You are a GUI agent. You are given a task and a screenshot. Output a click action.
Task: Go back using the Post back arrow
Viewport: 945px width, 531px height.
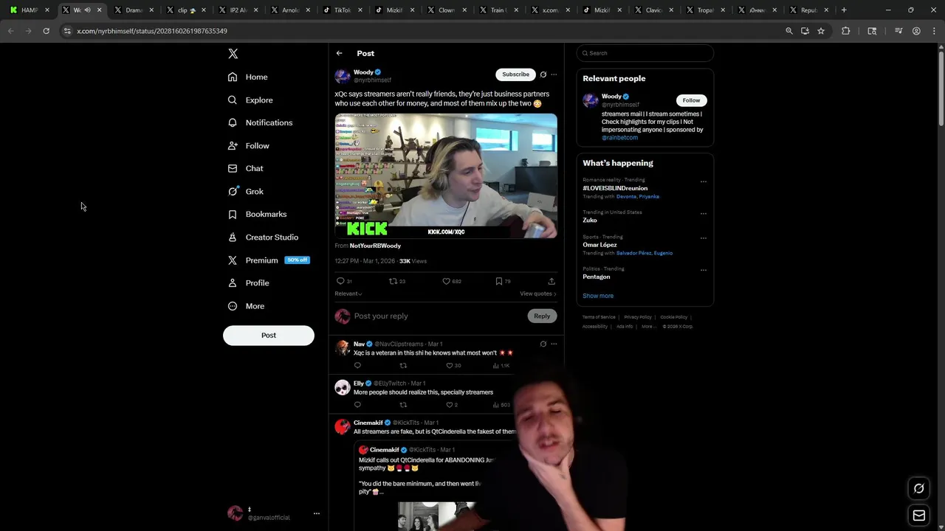pyautogui.click(x=339, y=53)
